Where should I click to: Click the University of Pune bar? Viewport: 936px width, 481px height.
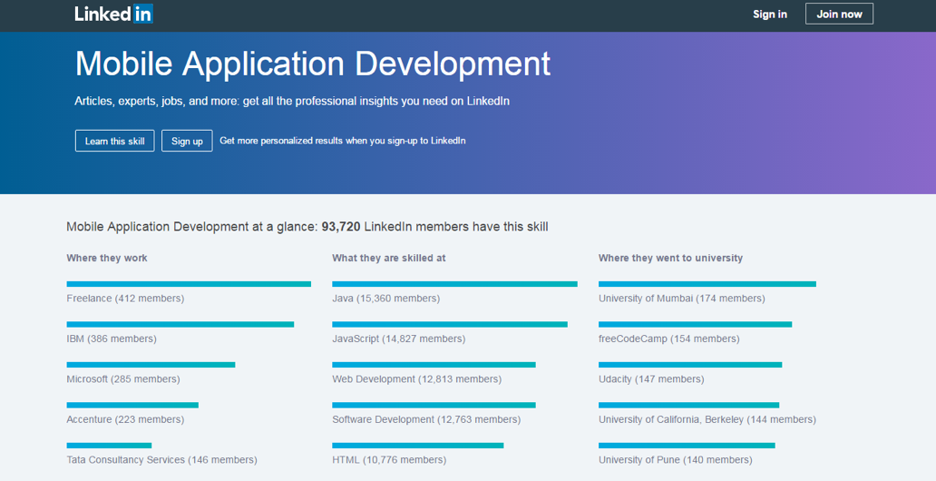687,445
